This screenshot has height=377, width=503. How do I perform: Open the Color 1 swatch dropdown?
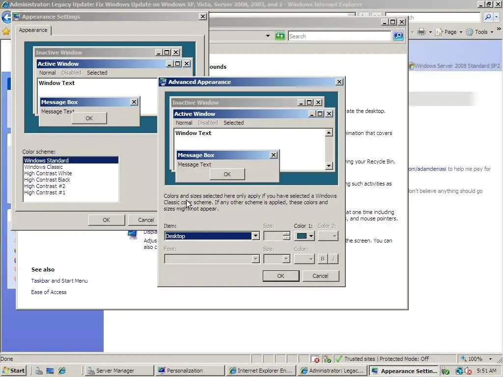pyautogui.click(x=305, y=236)
